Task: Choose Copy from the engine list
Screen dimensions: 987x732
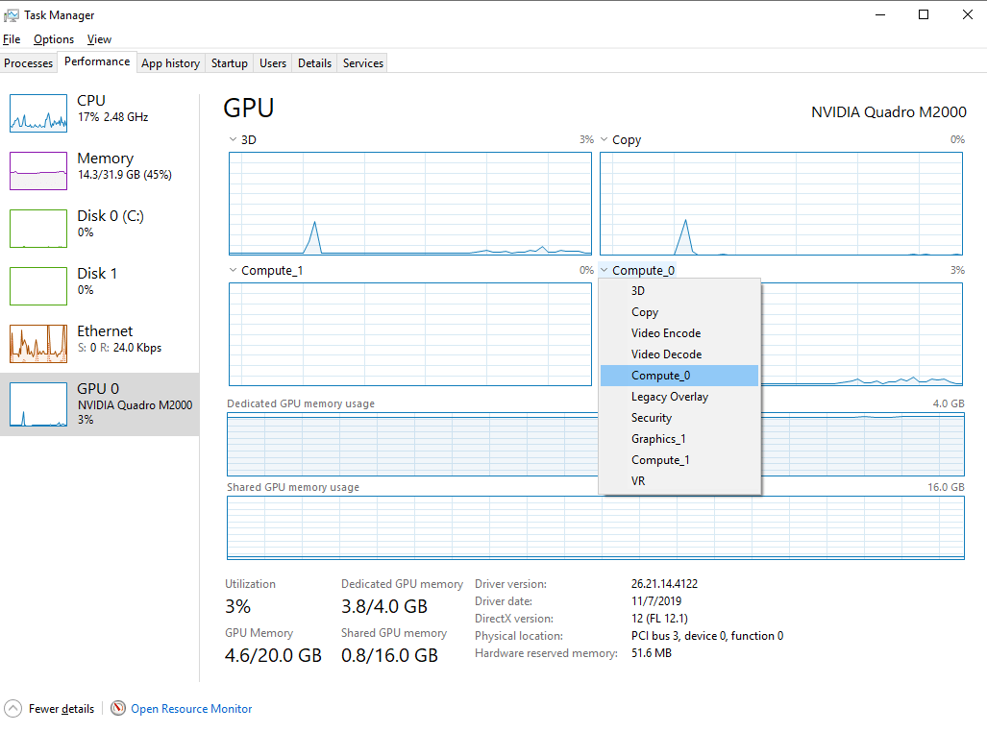Action: coord(679,312)
